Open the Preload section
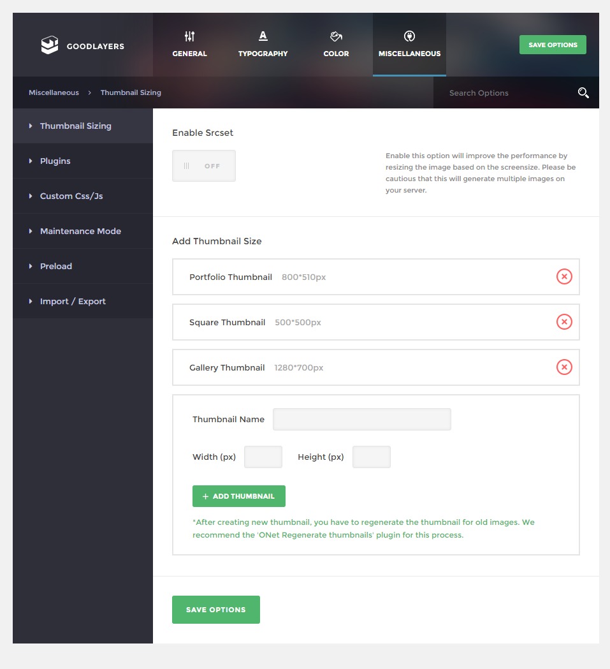Image resolution: width=610 pixels, height=669 pixels. 83,266
